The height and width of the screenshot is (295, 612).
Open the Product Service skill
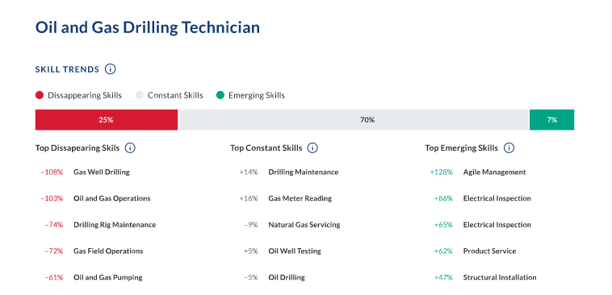489,251
